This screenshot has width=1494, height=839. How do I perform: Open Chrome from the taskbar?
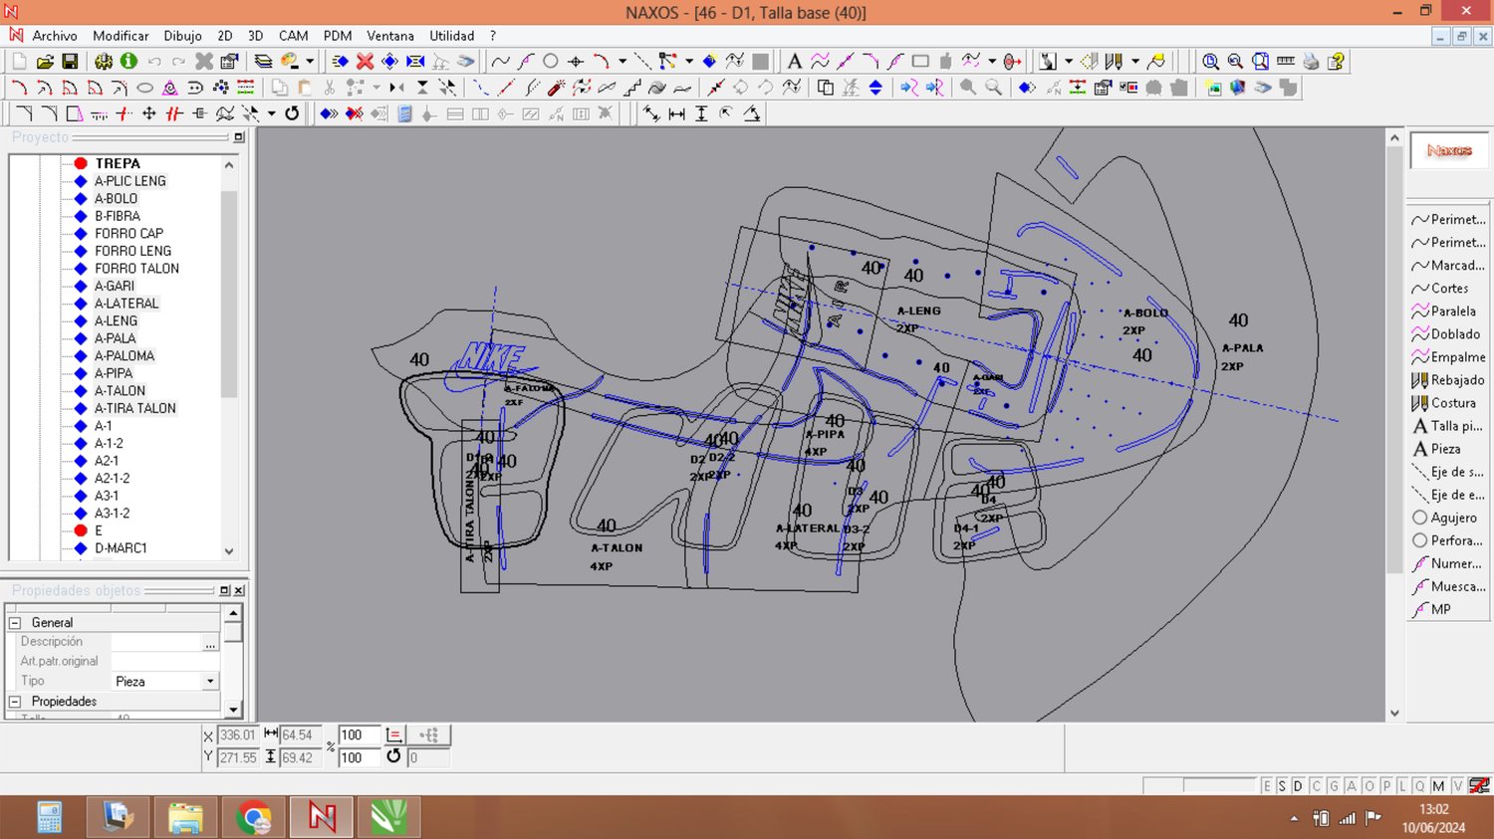(x=254, y=818)
